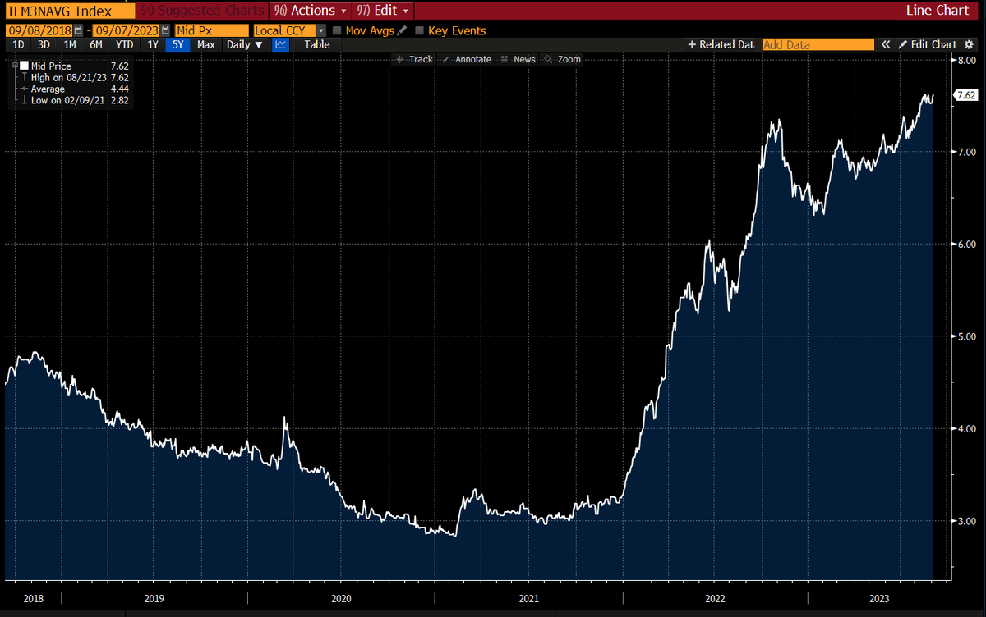Click the Add Data input field
986x617 pixels.
[818, 44]
